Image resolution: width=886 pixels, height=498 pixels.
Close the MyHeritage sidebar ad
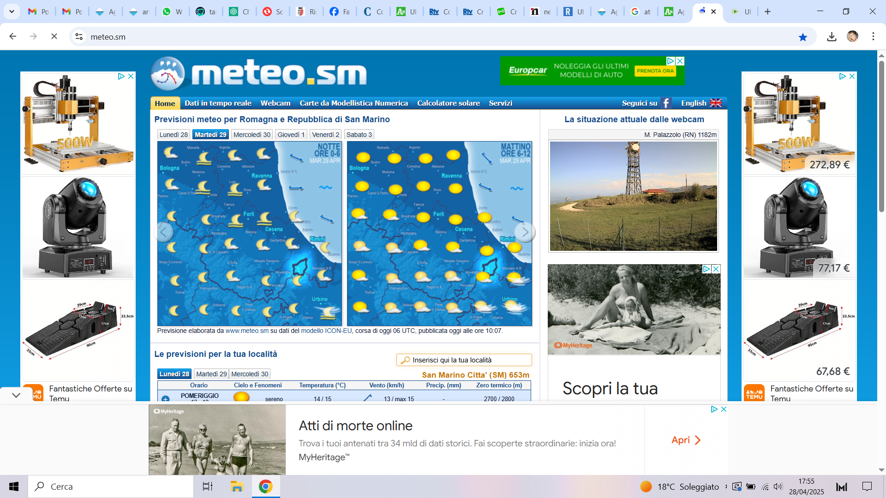click(716, 269)
